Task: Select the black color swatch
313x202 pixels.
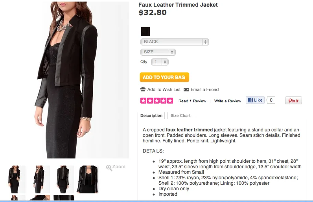Action: [x=145, y=31]
